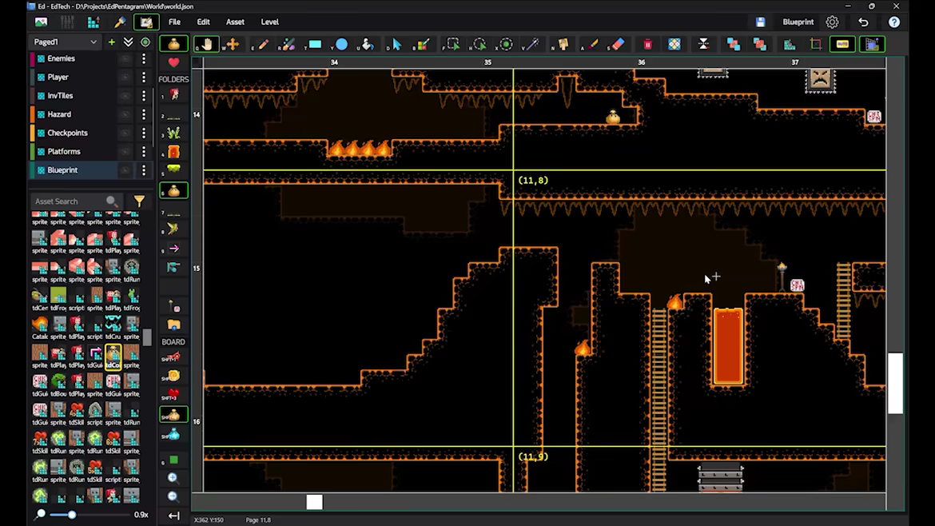The height and width of the screenshot is (526, 935).
Task: Choose the rectangle fill tool
Action: click(314, 44)
